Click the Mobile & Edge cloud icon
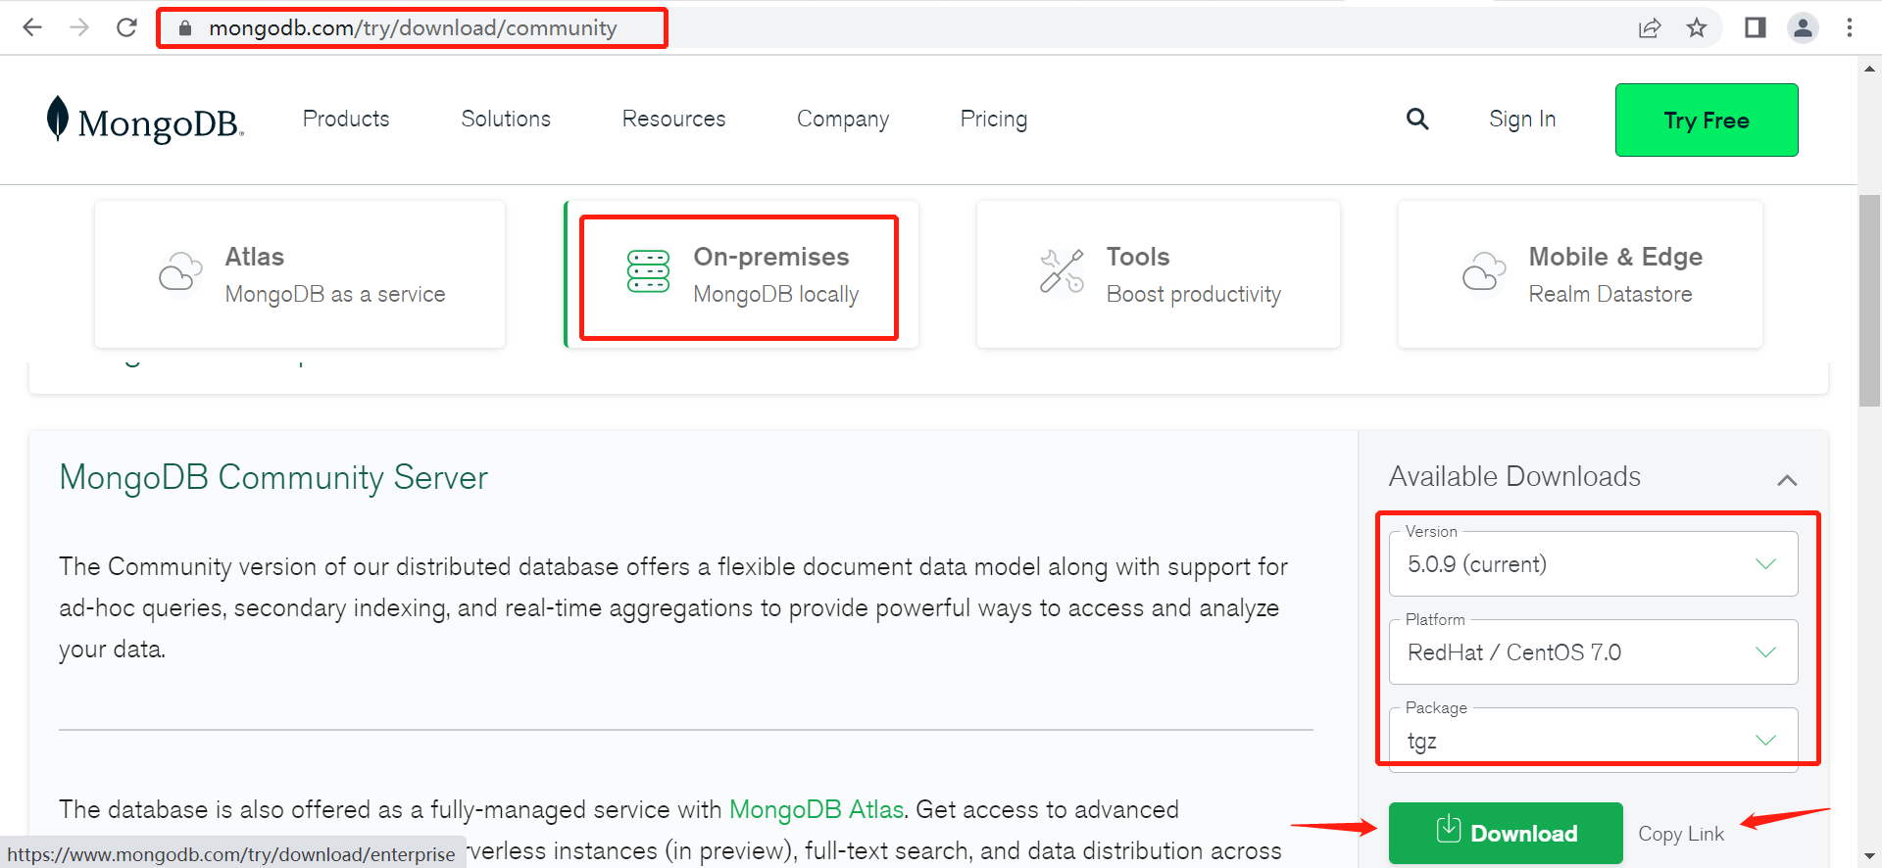Viewport: 1882px width, 868px height. pyautogui.click(x=1484, y=271)
